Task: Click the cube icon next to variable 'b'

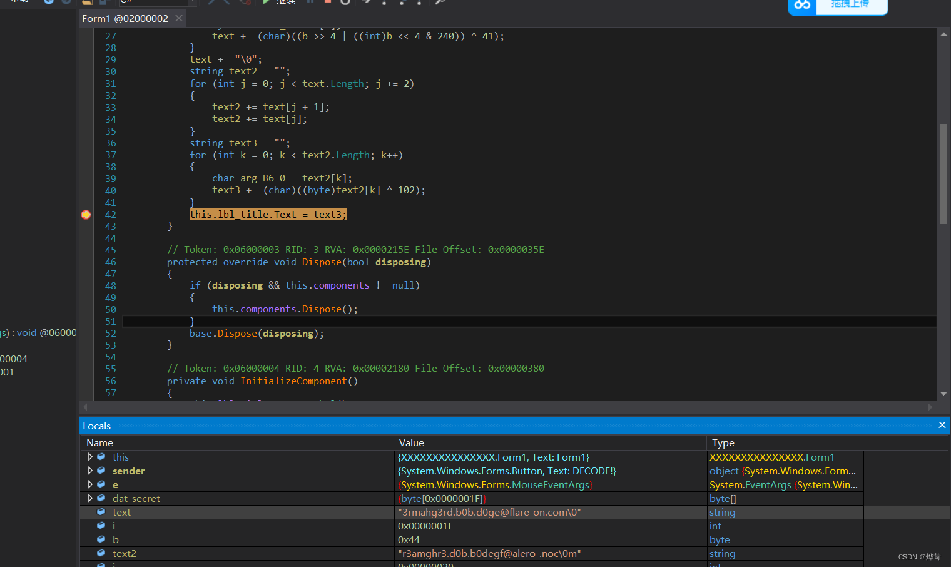Action: (101, 540)
